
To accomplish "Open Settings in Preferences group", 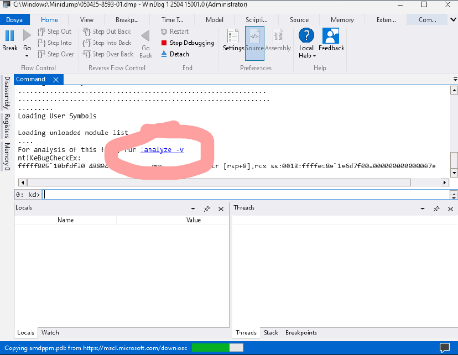I will pos(233,40).
